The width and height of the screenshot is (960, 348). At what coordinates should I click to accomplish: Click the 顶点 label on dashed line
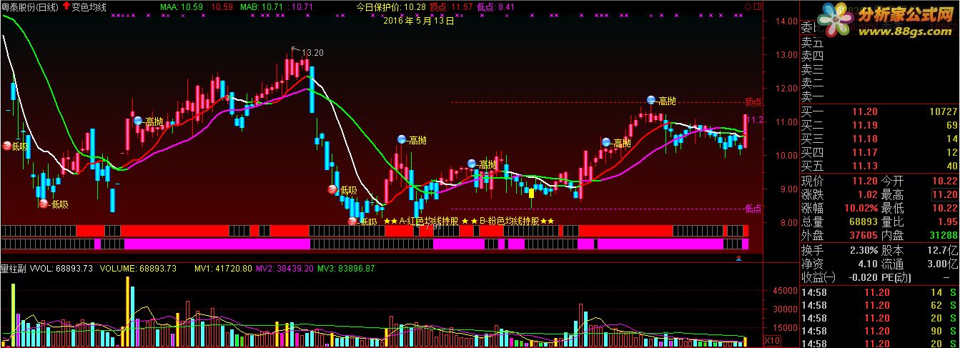coord(753,101)
